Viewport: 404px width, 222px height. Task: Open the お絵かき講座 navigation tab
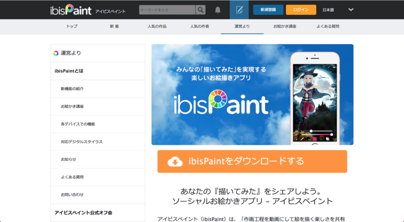tap(285, 26)
